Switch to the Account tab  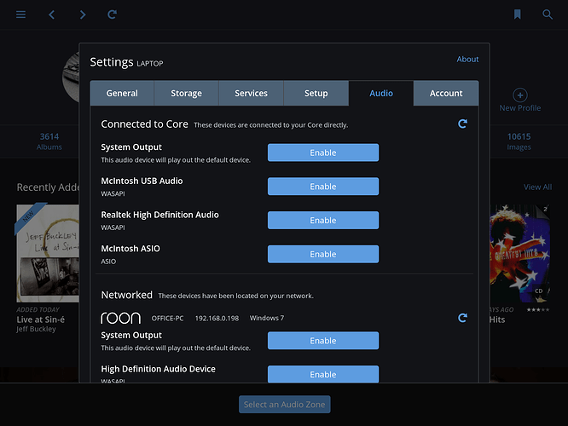[x=446, y=94]
